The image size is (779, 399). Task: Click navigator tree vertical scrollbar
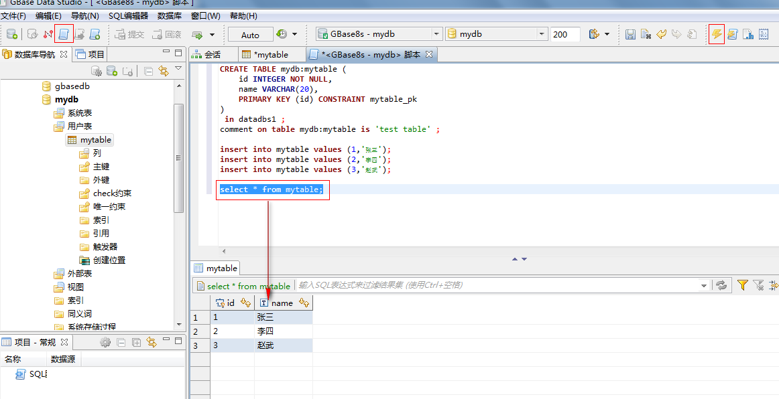coord(179,157)
